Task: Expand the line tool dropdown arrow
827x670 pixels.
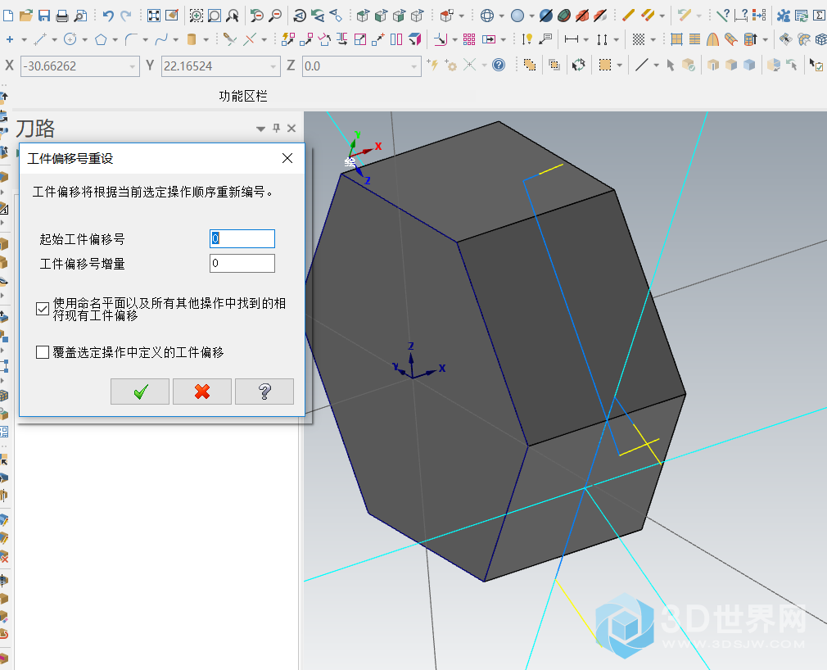Action: [54, 39]
